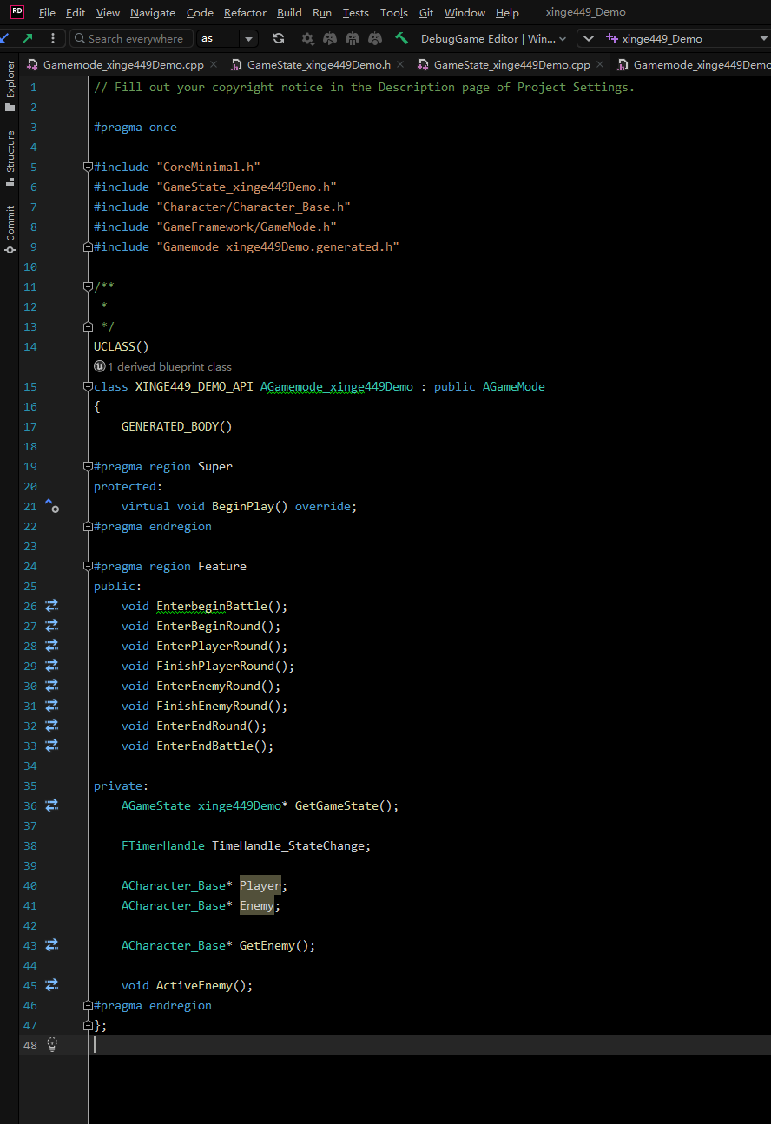This screenshot has height=1124, width=771.
Task: Open the Commit tool window
Action: (x=10, y=229)
